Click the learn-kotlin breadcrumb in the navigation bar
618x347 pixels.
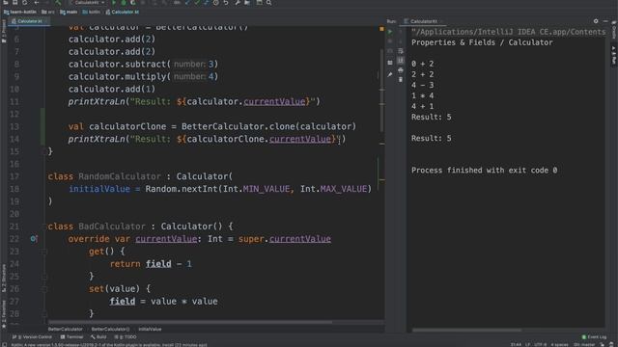click(19, 12)
